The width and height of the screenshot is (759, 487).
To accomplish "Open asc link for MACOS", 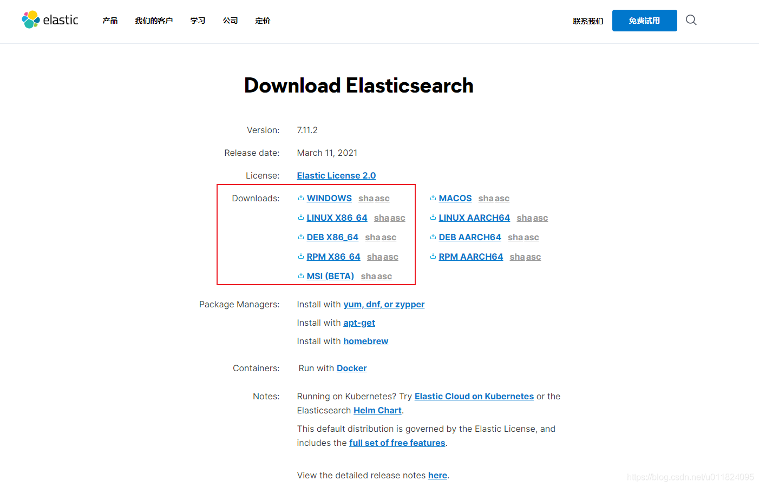I will pos(502,199).
